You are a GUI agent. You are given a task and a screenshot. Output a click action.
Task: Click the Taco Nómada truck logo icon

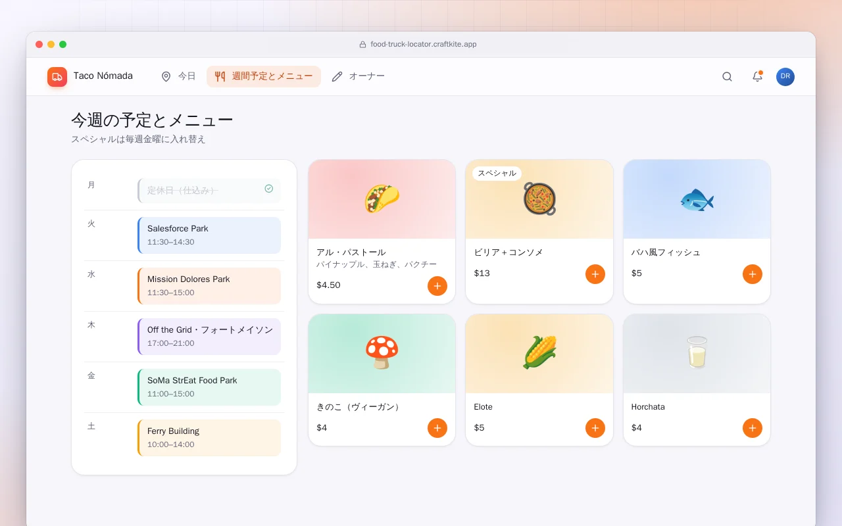point(57,77)
